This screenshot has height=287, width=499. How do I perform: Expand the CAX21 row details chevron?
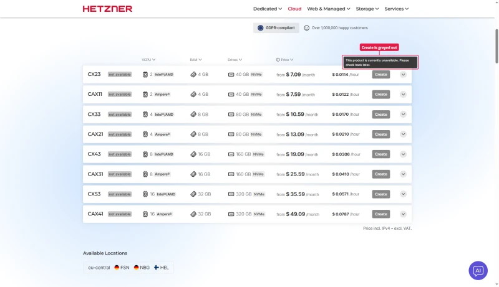[x=403, y=134]
